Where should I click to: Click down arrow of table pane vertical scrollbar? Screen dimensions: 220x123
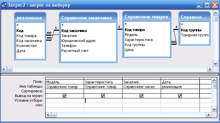point(216,64)
